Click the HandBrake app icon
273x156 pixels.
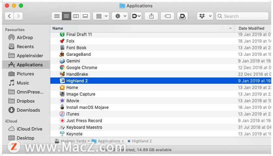[x=62, y=74]
